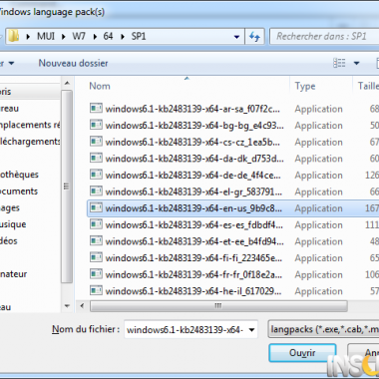
Task: Click in the Rechercher dans : SP1 search field
Action: tap(324, 36)
